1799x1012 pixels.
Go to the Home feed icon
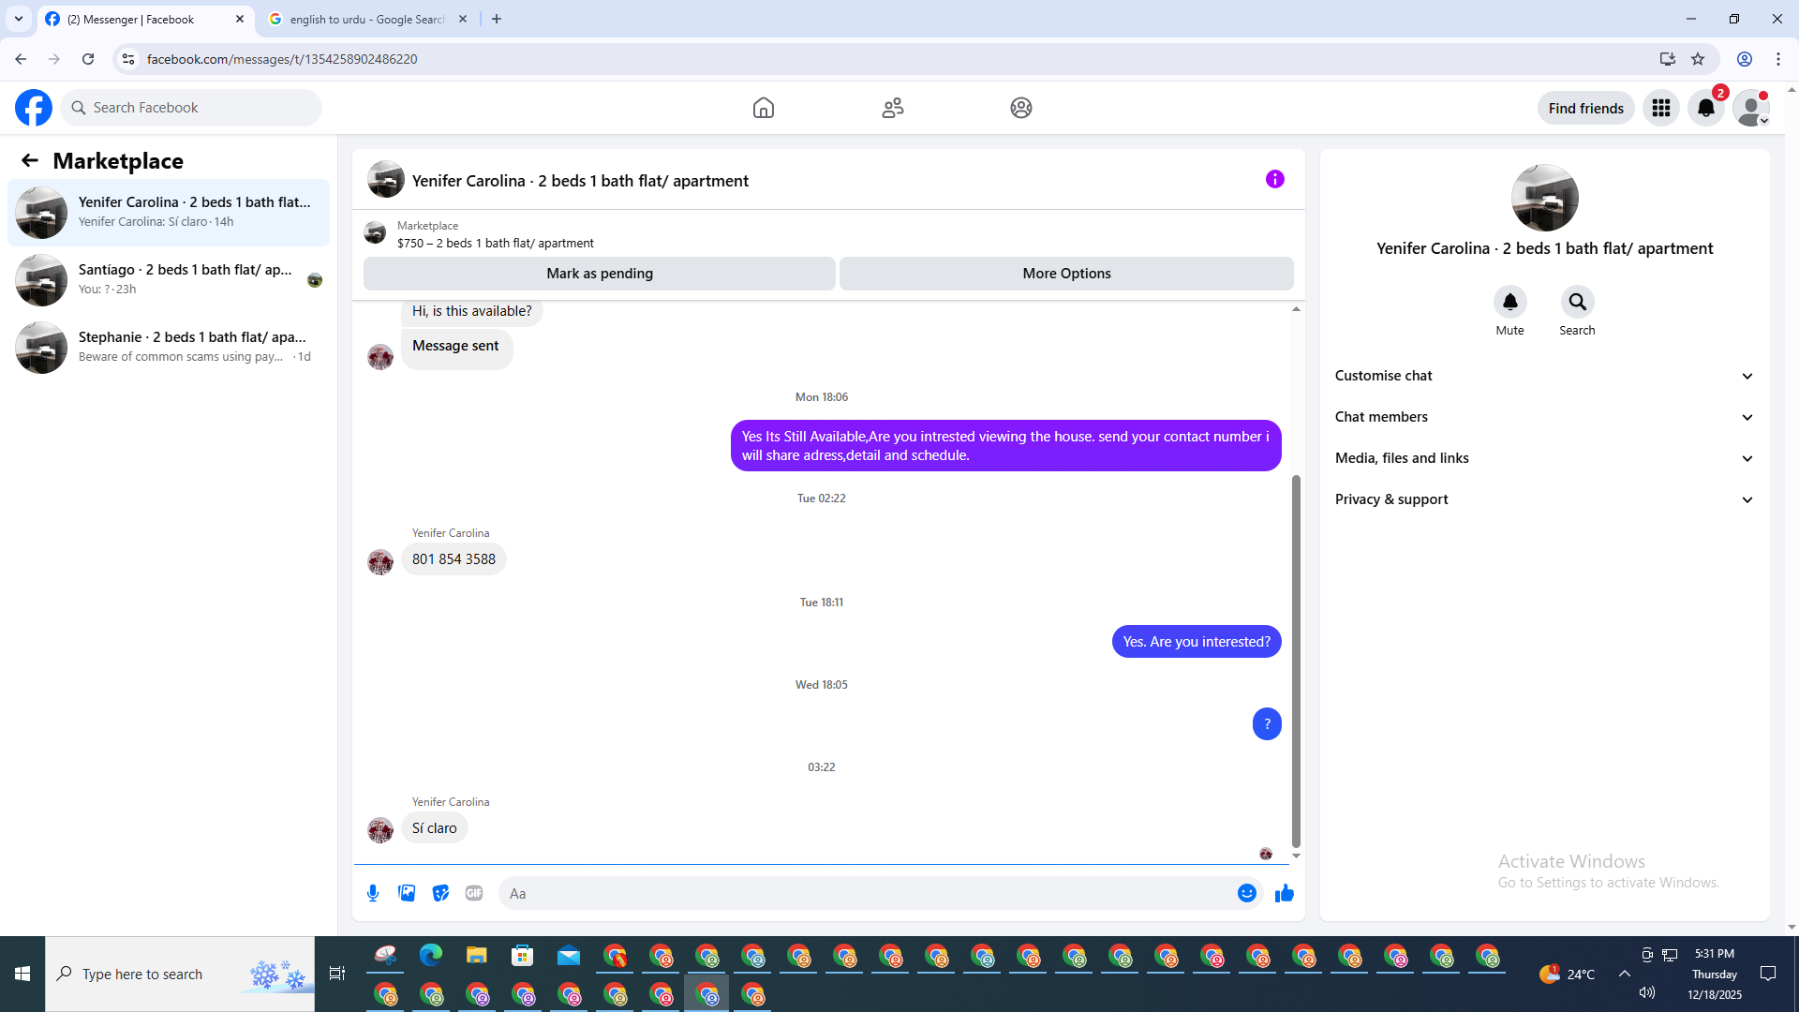[x=764, y=108]
